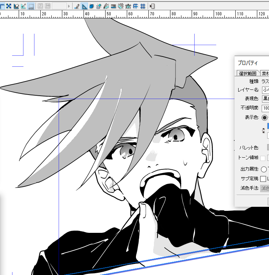Click the レイヤー名 text field
This screenshot has height=275, width=269.
tap(265, 90)
